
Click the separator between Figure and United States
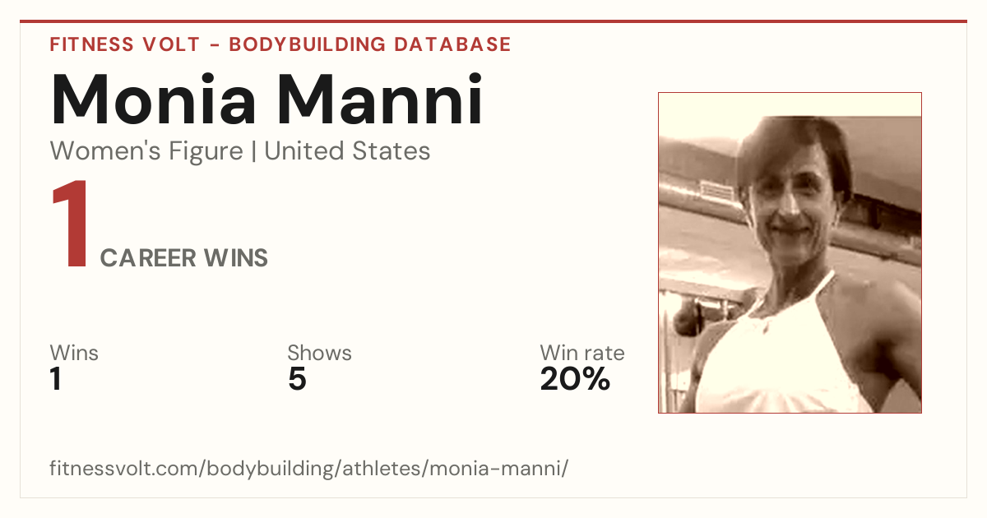pos(253,151)
